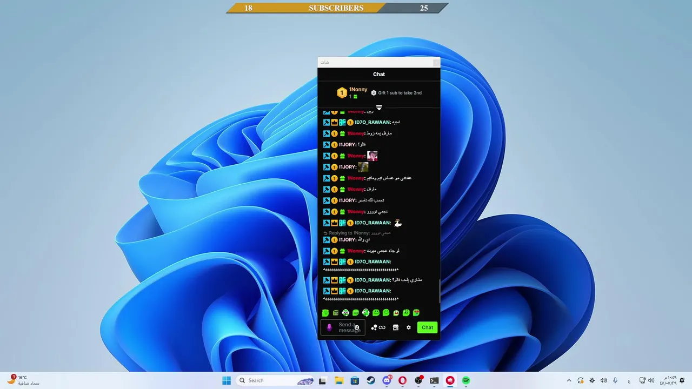Open the red app icon on taskbar
692x389 pixels.
click(x=450, y=380)
